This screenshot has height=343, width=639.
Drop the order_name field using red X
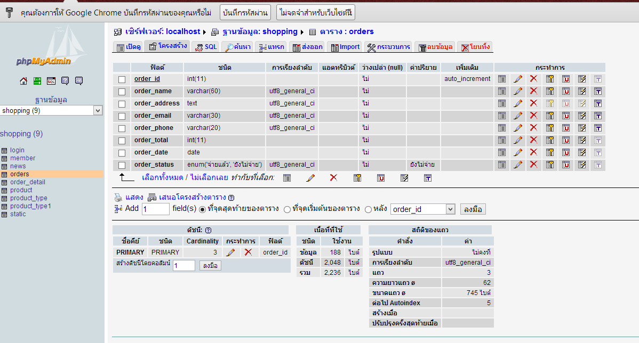click(x=533, y=91)
